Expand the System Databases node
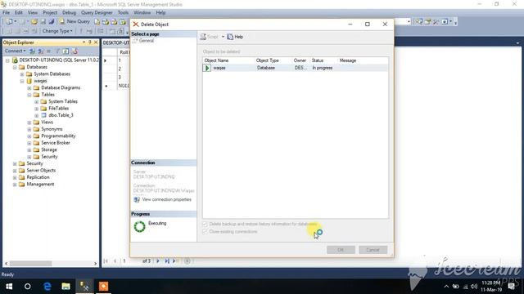 tap(22, 74)
